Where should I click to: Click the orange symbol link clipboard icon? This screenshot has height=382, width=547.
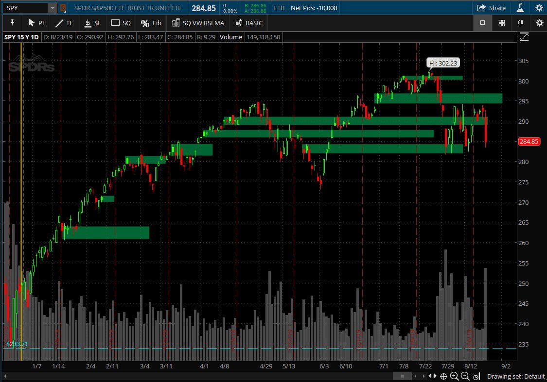click(63, 8)
